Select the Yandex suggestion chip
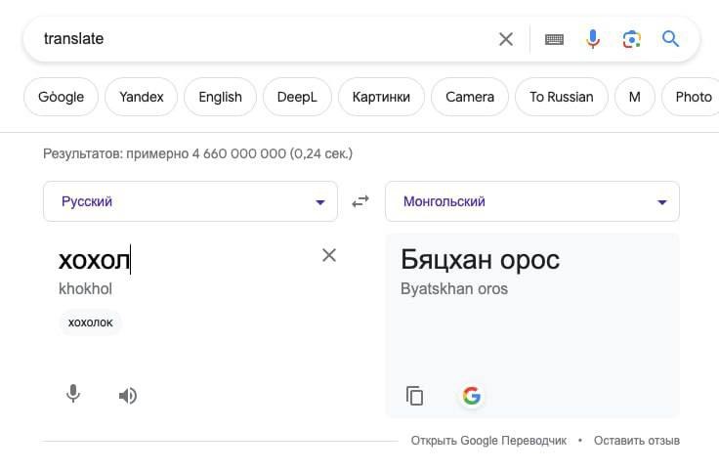Screen dimensions: 719x472 pyautogui.click(x=142, y=97)
